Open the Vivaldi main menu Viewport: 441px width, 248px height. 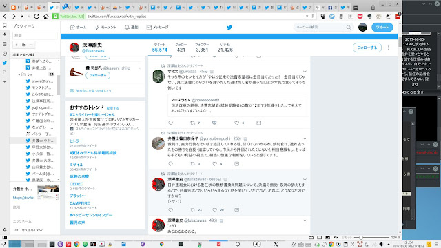(x=4, y=6)
